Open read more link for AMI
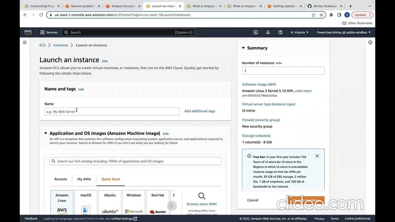This screenshot has height=222, width=395. tap(303, 91)
